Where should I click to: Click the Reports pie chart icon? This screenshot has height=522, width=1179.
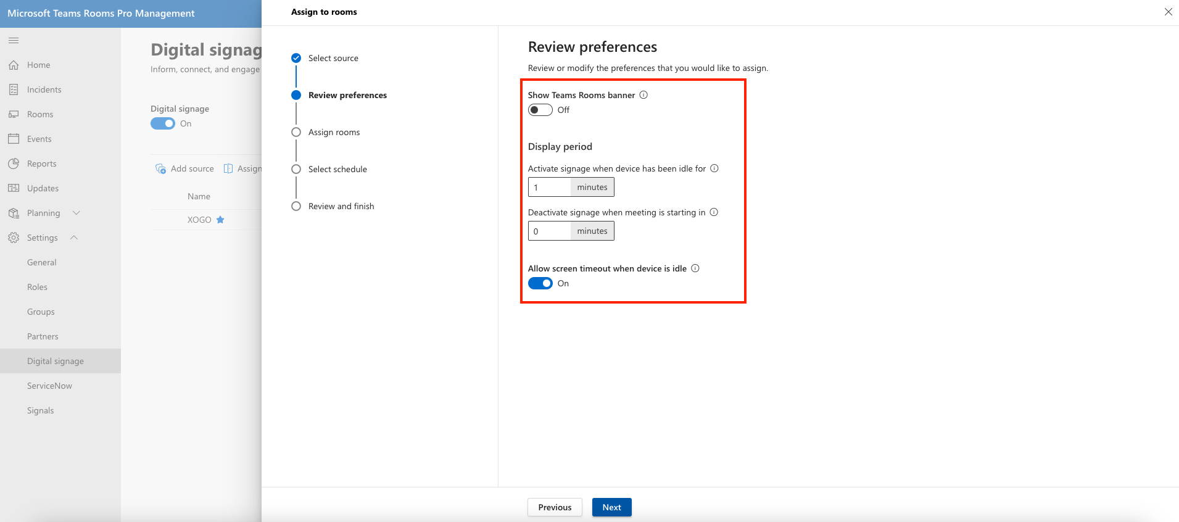coord(14,164)
